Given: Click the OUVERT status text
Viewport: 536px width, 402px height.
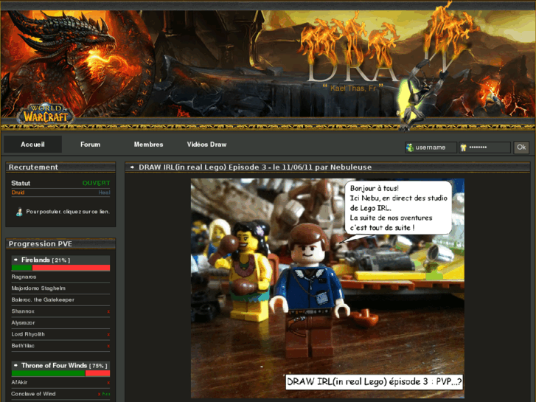Looking at the screenshot, I should 96,183.
